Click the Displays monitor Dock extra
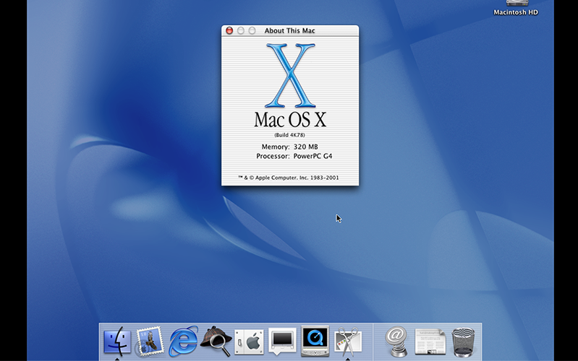Image resolution: width=578 pixels, height=361 pixels. point(282,341)
